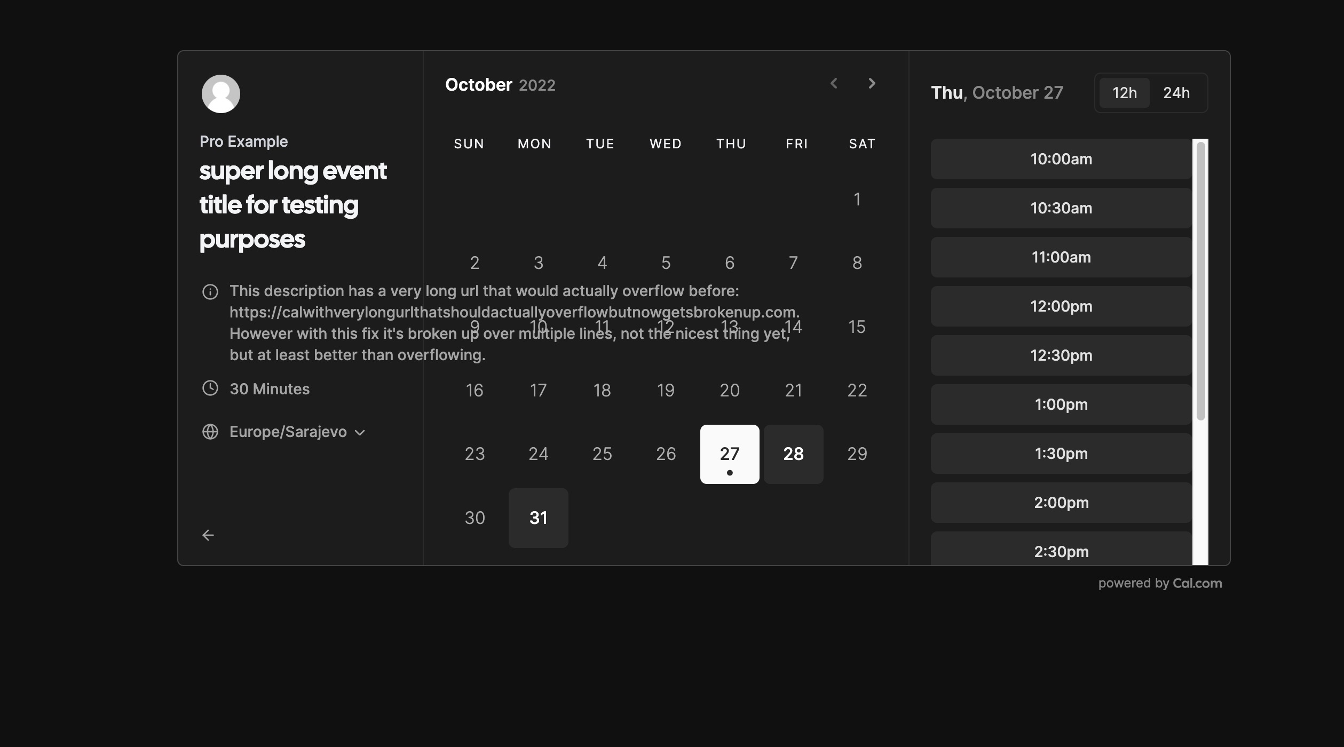
Task: Click the globe timezone icon
Action: (210, 432)
